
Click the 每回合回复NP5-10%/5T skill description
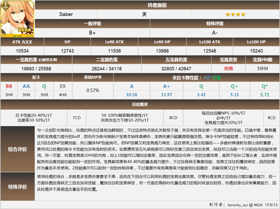223,118
